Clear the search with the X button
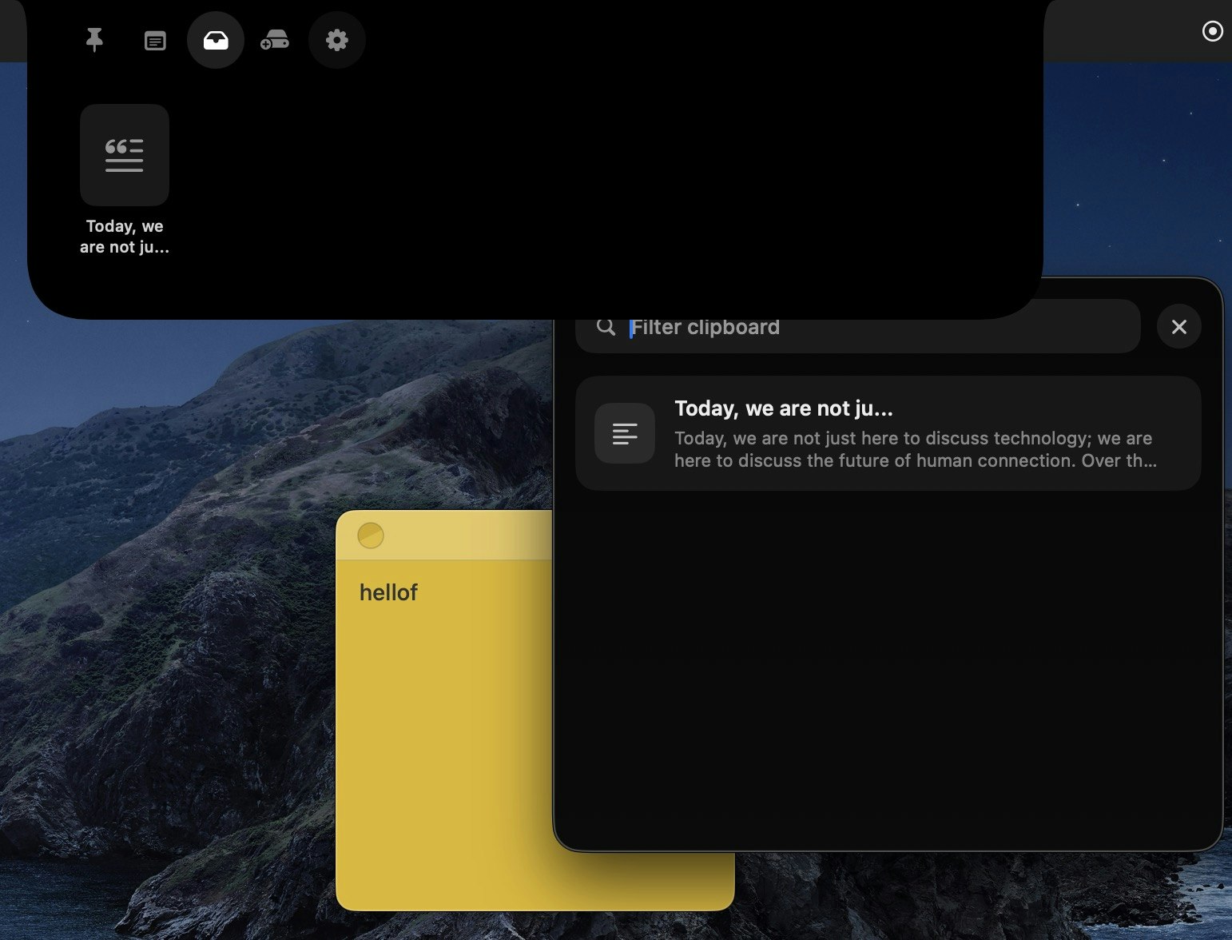 pyautogui.click(x=1178, y=326)
